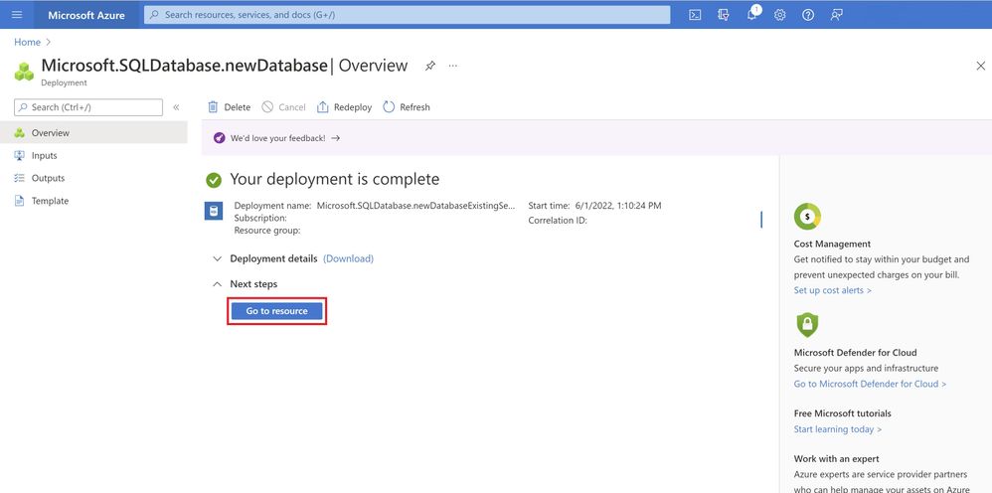The image size is (992, 493).
Task: Click the Defender for Cloud shield icon
Action: point(807,325)
